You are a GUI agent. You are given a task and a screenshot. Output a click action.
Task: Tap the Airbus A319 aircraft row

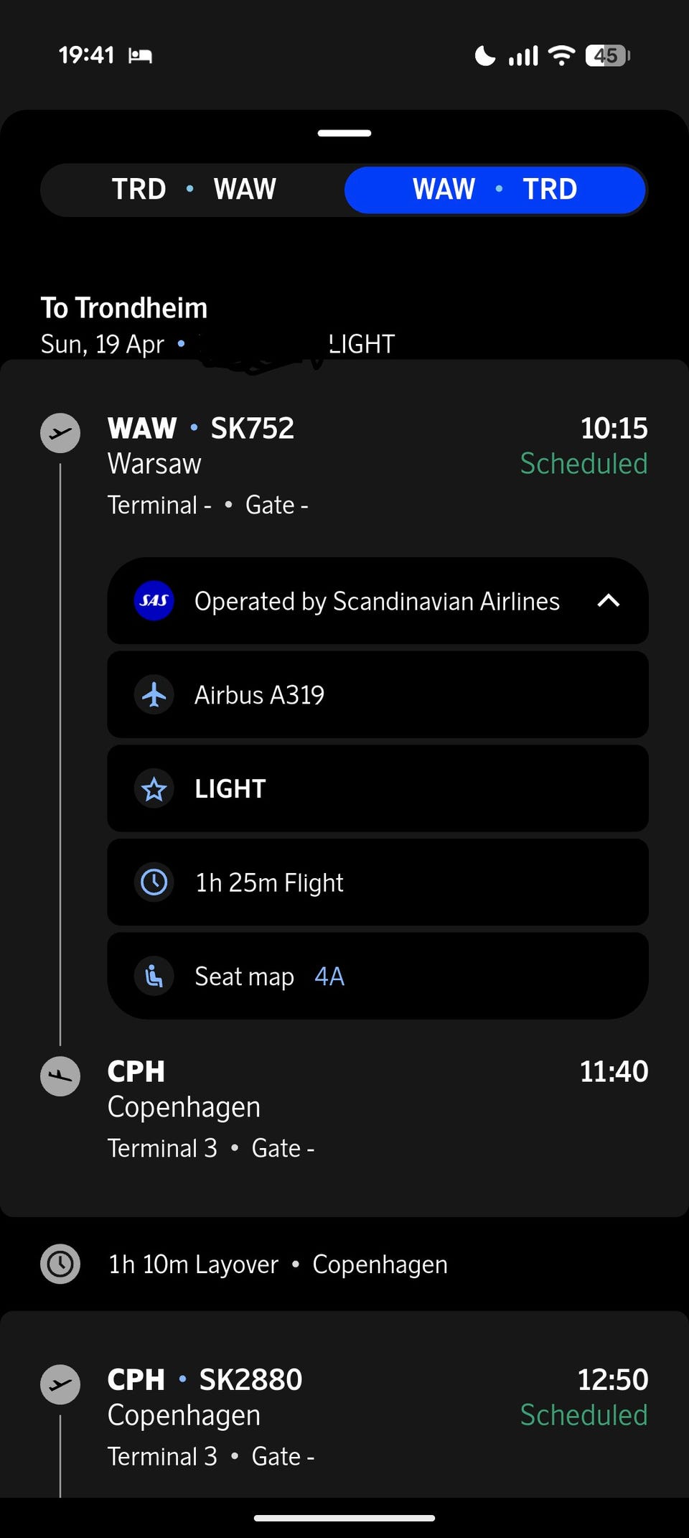click(x=378, y=694)
